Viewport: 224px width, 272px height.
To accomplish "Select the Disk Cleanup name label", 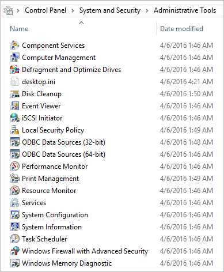I will (x=41, y=94).
